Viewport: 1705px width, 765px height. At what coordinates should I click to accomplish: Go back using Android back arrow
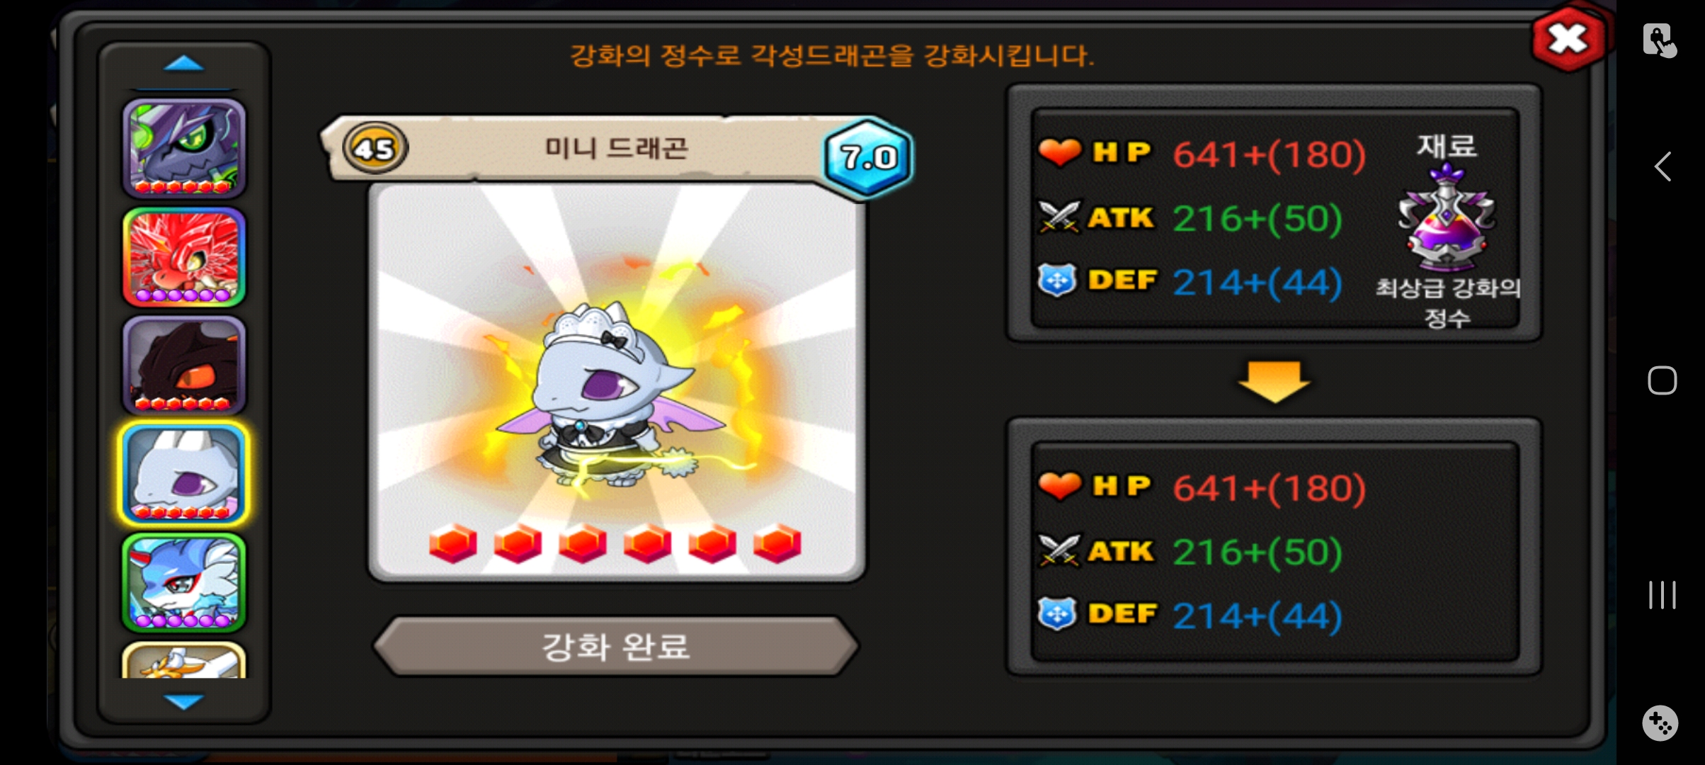click(1662, 166)
